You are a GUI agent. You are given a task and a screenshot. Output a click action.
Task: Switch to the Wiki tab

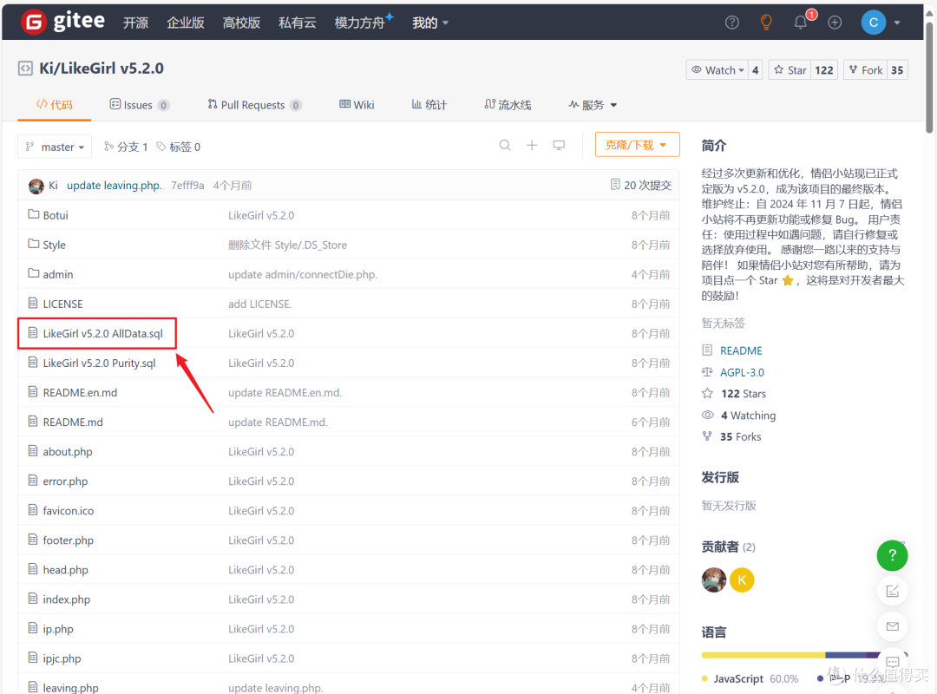[x=357, y=105]
